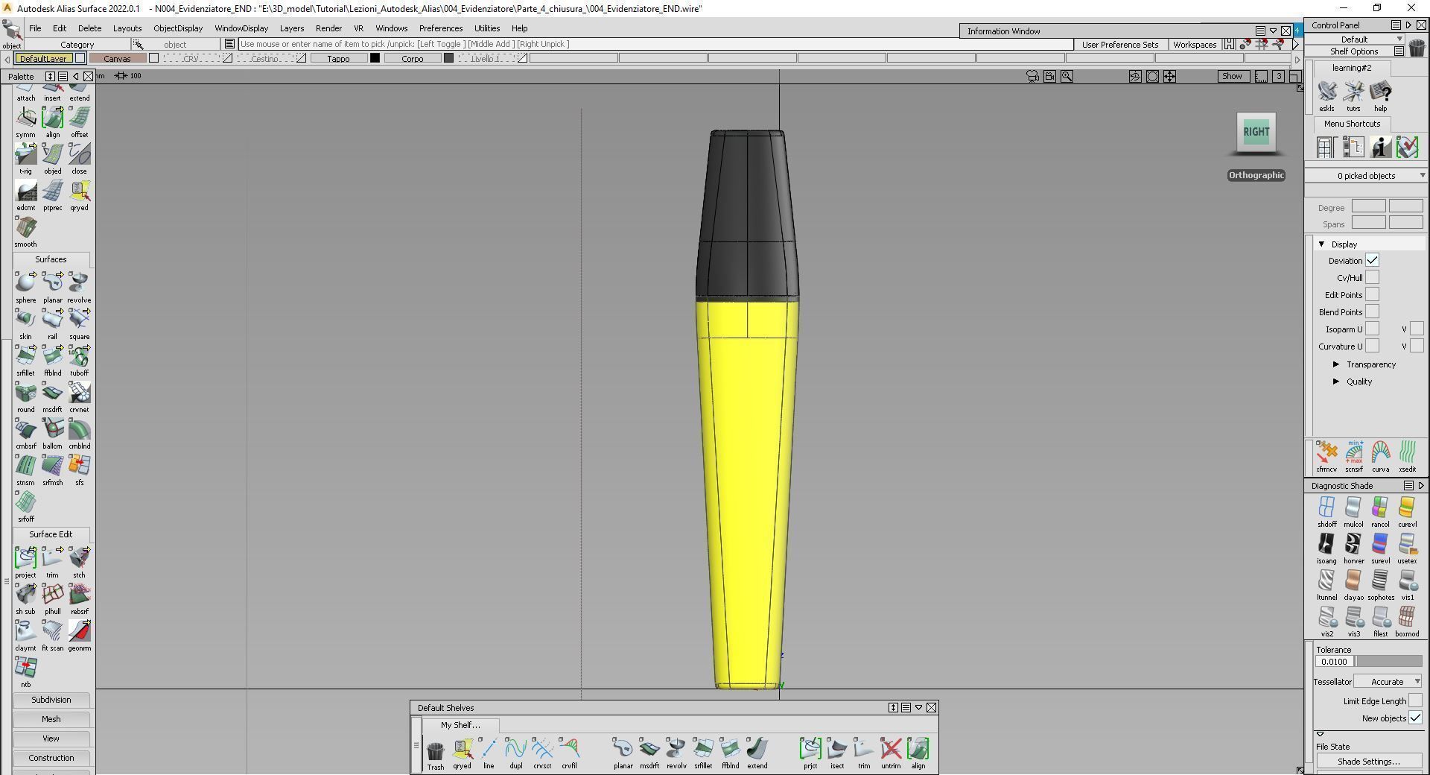This screenshot has height=775, width=1430.
Task: Select the ballcrn tool icon
Action: (x=52, y=428)
